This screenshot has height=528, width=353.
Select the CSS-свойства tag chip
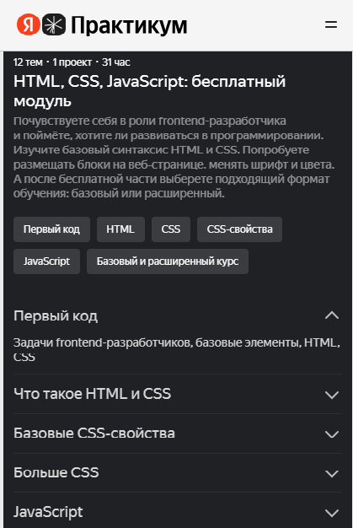[x=239, y=229]
